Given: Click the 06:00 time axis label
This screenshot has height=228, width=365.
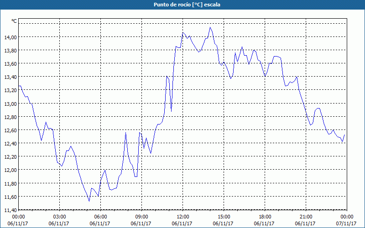Looking at the screenshot, I should pos(100,217).
